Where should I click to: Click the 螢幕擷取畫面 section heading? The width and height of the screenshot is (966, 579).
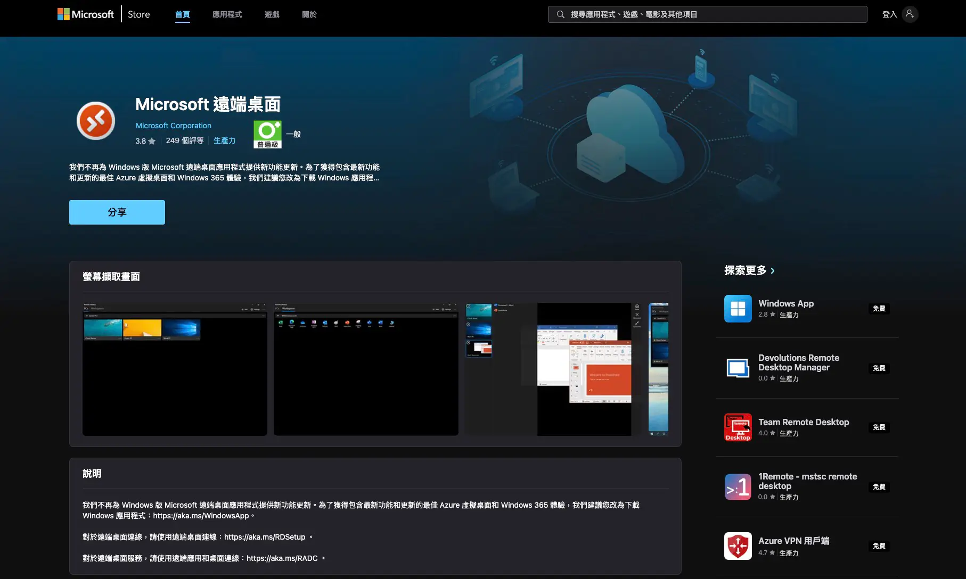111,277
